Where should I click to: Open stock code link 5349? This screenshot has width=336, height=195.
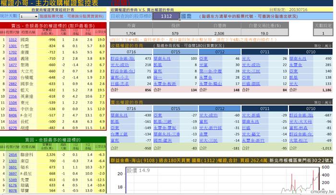point(12,180)
